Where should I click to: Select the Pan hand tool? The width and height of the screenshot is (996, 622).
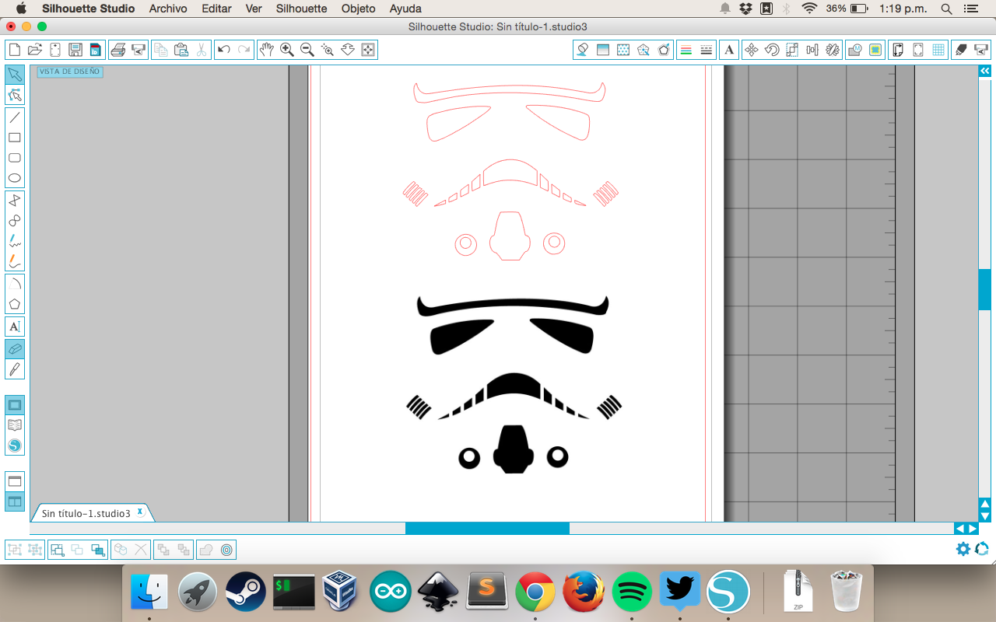tap(267, 50)
